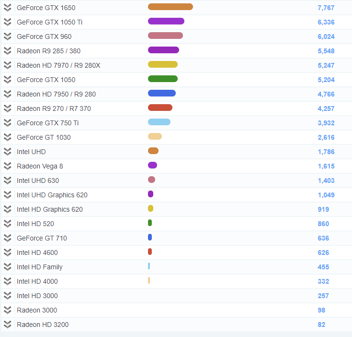Click the green GTX 1050 score bar
352x337 pixels.
pos(163,79)
